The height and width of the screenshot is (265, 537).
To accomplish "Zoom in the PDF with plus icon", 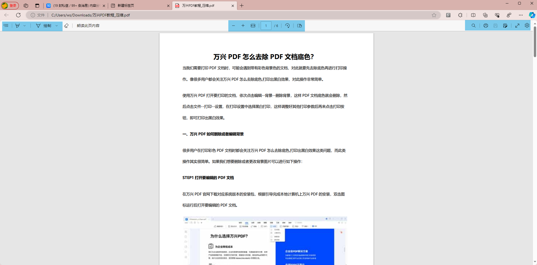I will pos(243,26).
